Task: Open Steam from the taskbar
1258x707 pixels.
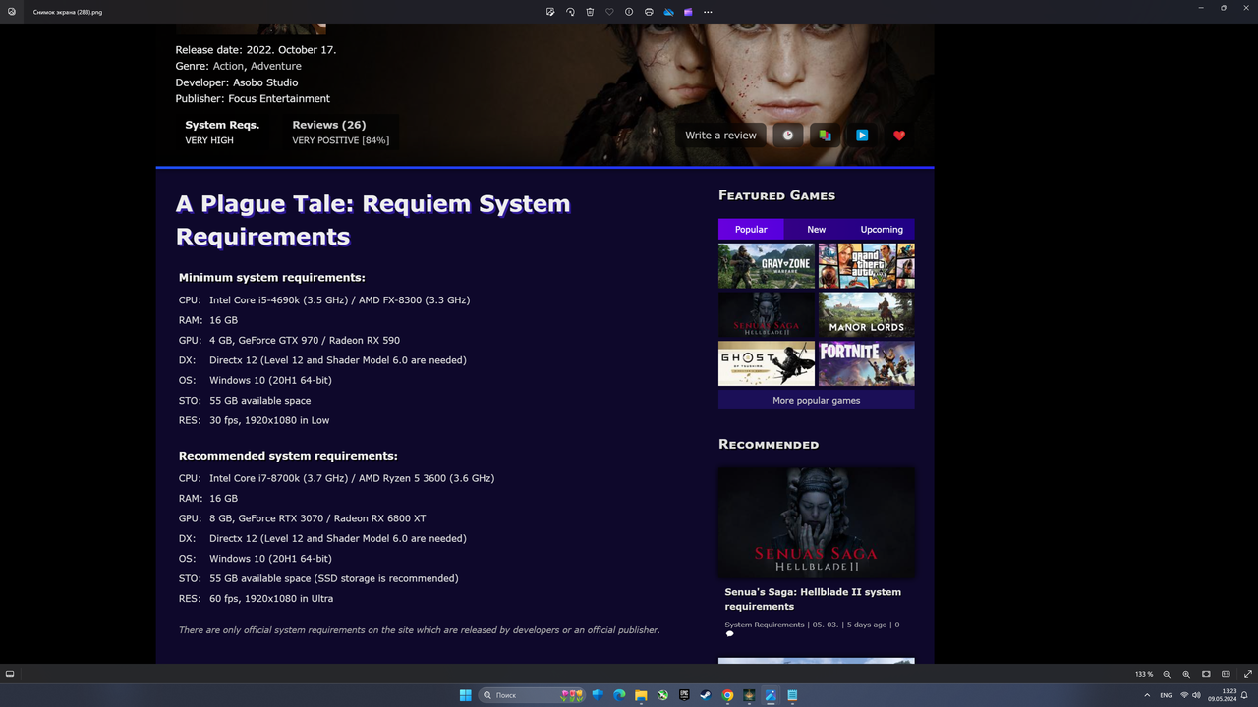Action: click(x=706, y=695)
